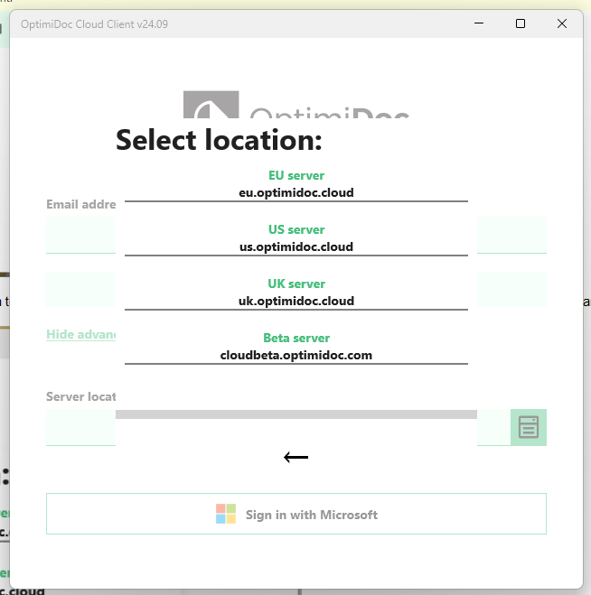Click eu.optimidoc.cloud address text

coord(296,193)
